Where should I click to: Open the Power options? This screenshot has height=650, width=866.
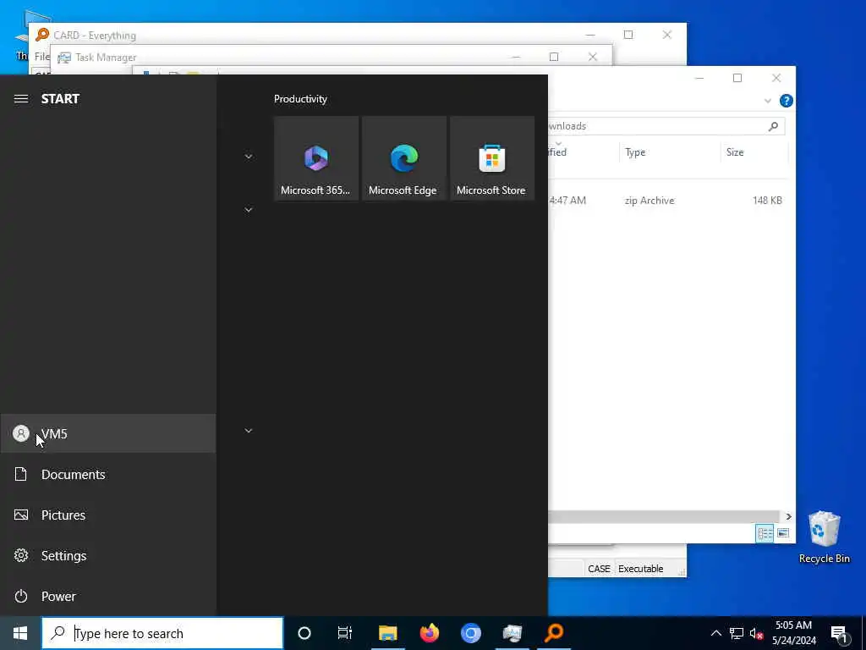coord(108,596)
